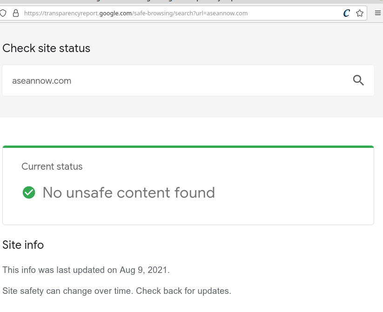Open site security info via padlock icon
The width and height of the screenshot is (383, 312).
[16, 13]
